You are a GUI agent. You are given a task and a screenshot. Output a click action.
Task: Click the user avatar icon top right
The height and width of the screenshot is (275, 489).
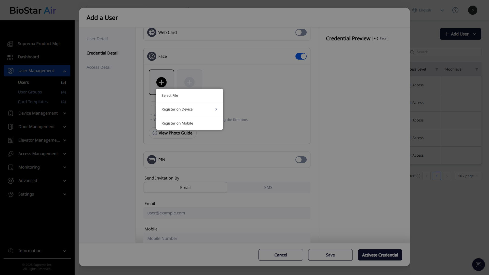pyautogui.click(x=472, y=10)
